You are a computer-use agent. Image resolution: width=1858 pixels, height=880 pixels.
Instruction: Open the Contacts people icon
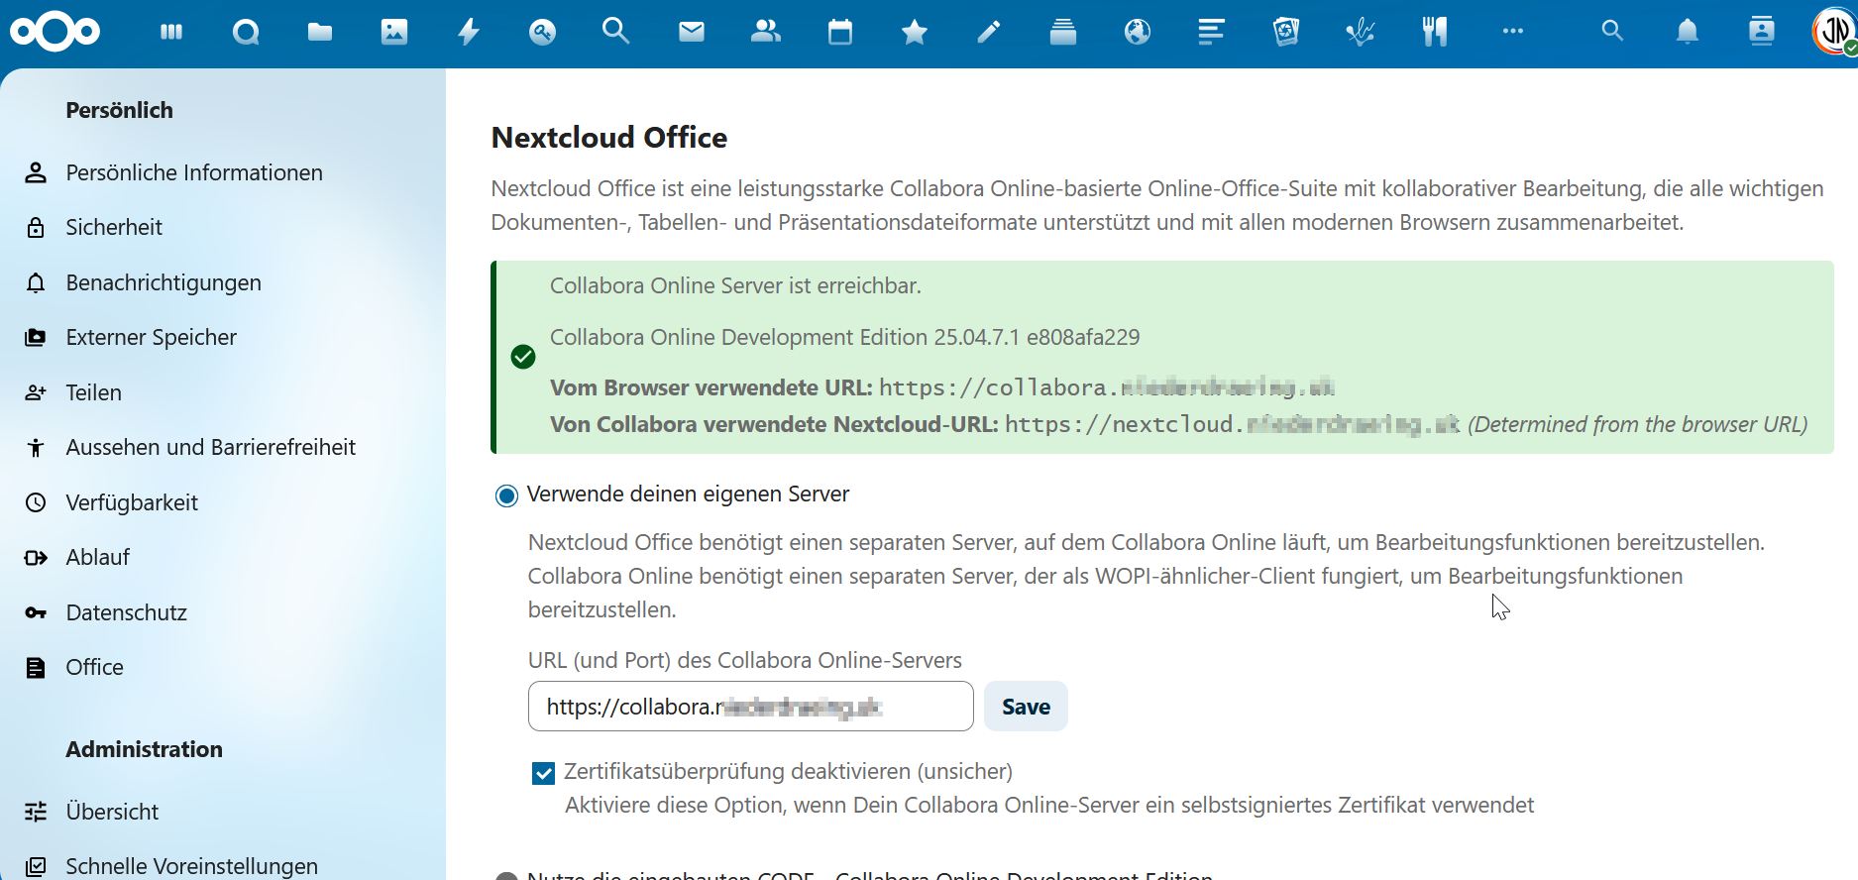pyautogui.click(x=765, y=33)
